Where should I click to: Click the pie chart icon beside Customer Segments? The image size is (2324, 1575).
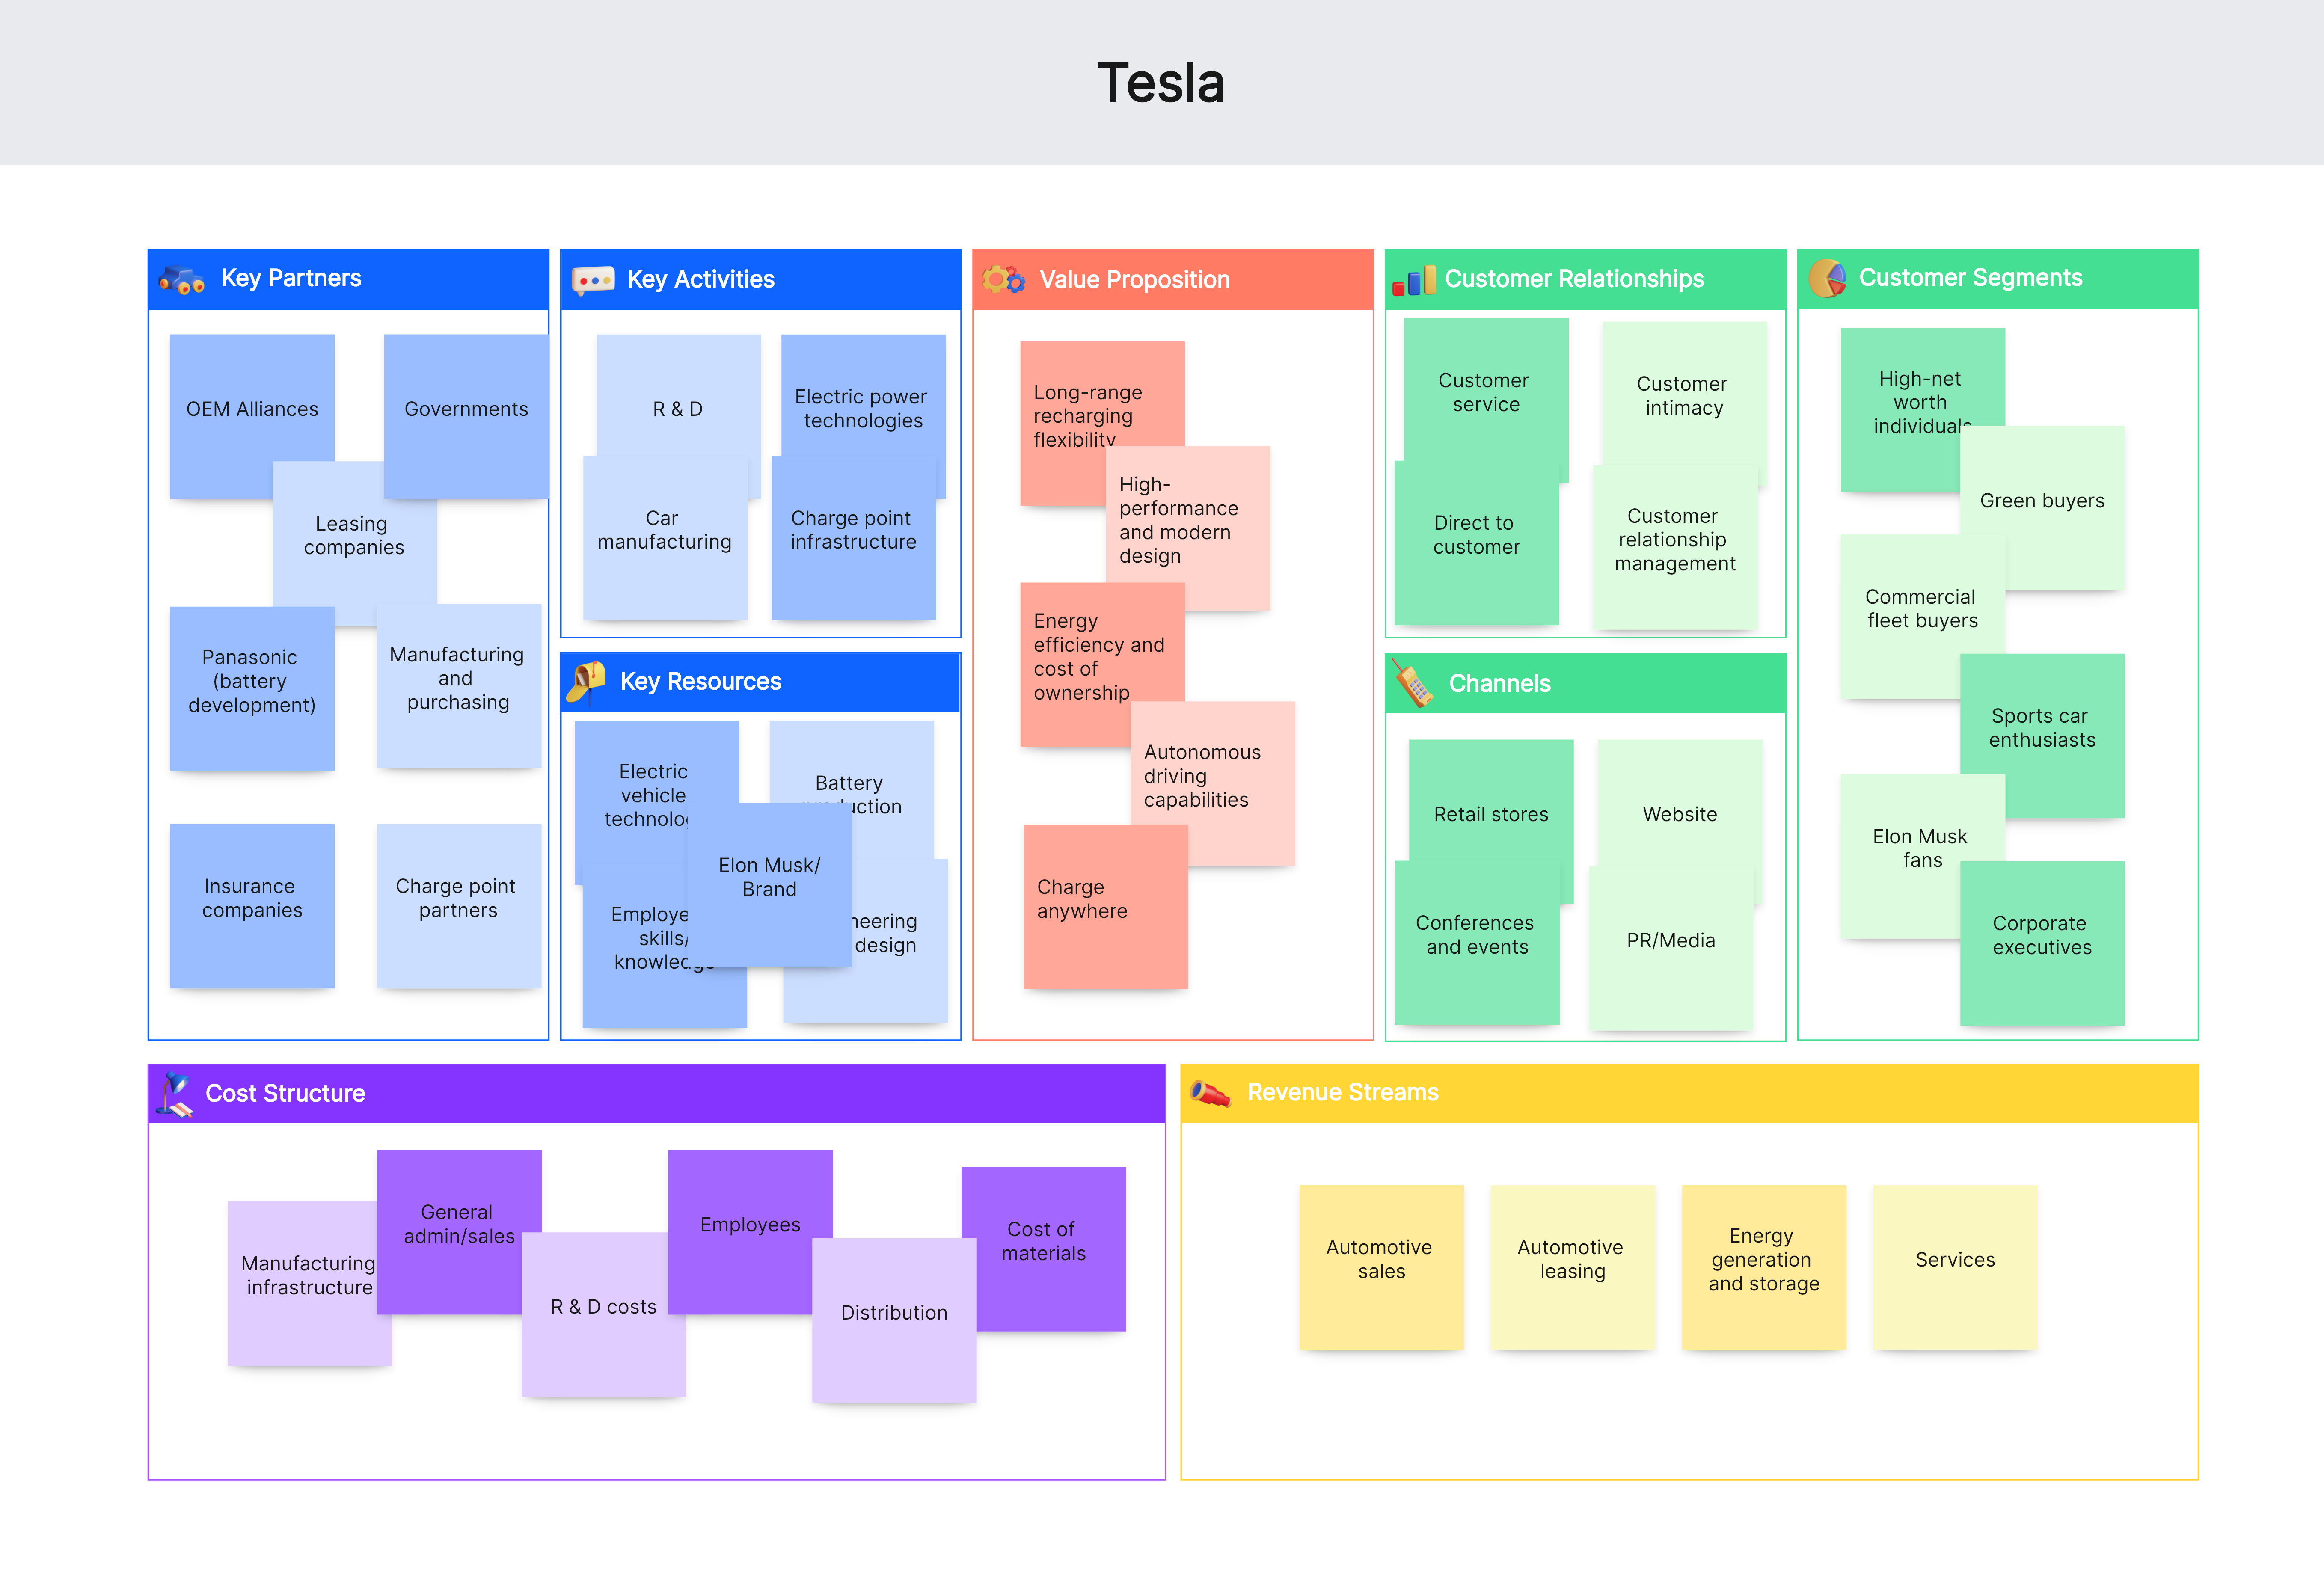click(x=1828, y=278)
